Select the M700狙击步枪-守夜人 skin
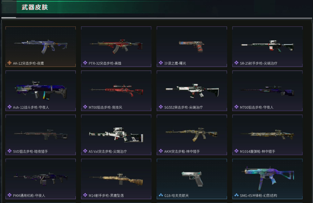The width and height of the screenshot is (313, 203). pos(267,91)
